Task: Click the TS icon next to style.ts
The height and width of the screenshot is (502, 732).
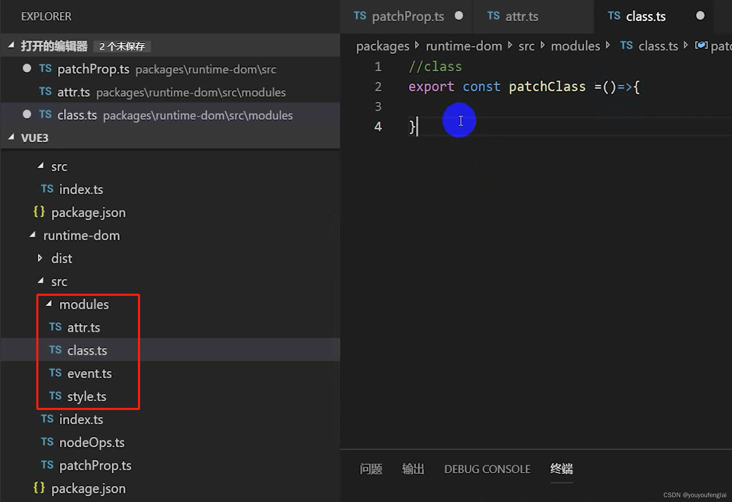Action: (55, 396)
